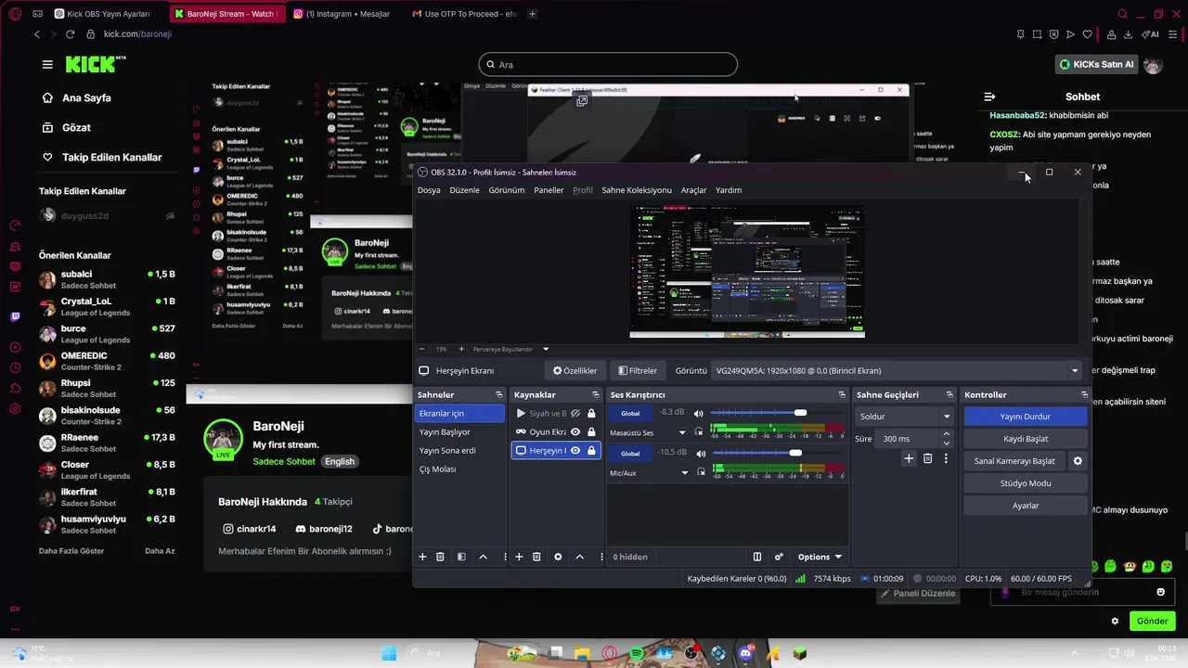
Task: Toggle monitoring headphone icon for Mic/Aux
Action: (699, 472)
